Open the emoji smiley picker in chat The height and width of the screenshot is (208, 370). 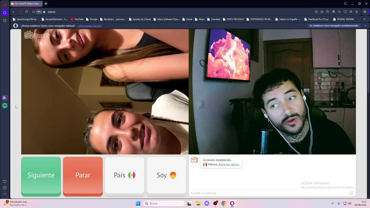[x=351, y=193]
